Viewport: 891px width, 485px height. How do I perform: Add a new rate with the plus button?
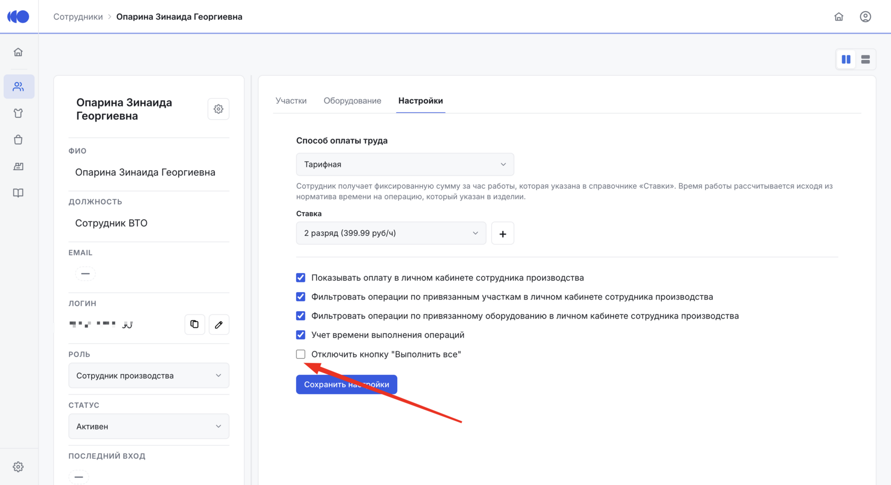[x=503, y=233]
